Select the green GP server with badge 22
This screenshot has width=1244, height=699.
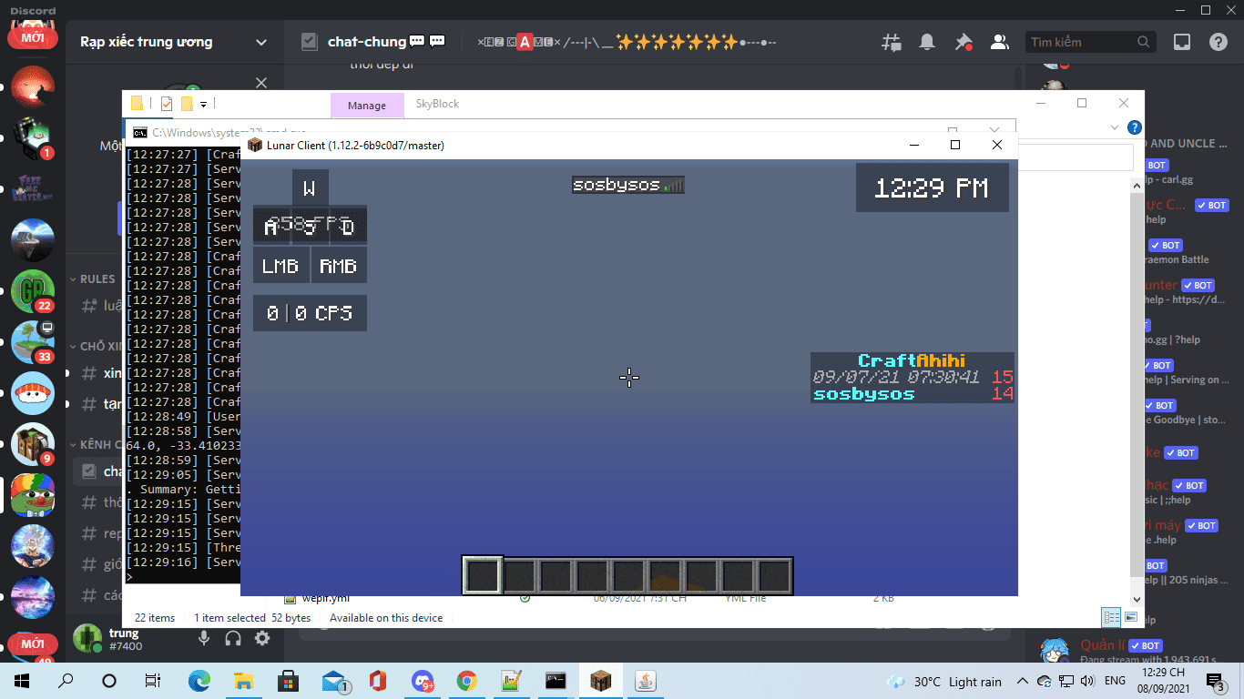tap(33, 291)
